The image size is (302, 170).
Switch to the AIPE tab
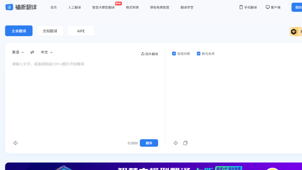click(81, 31)
